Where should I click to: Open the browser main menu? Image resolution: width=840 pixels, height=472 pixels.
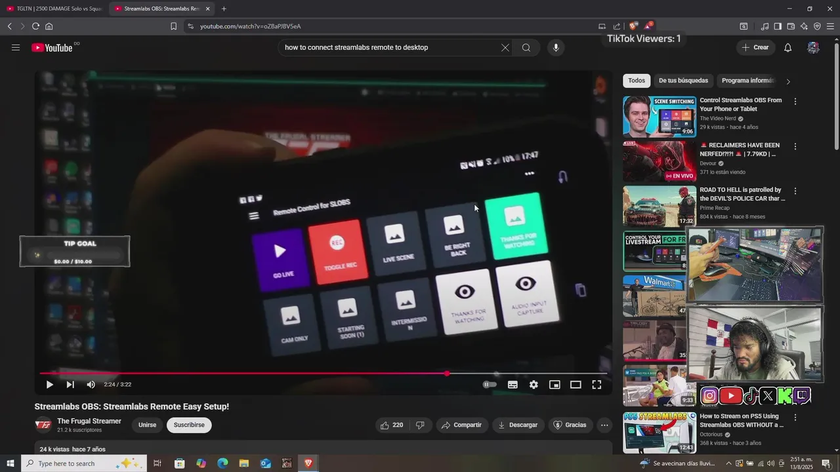830,26
